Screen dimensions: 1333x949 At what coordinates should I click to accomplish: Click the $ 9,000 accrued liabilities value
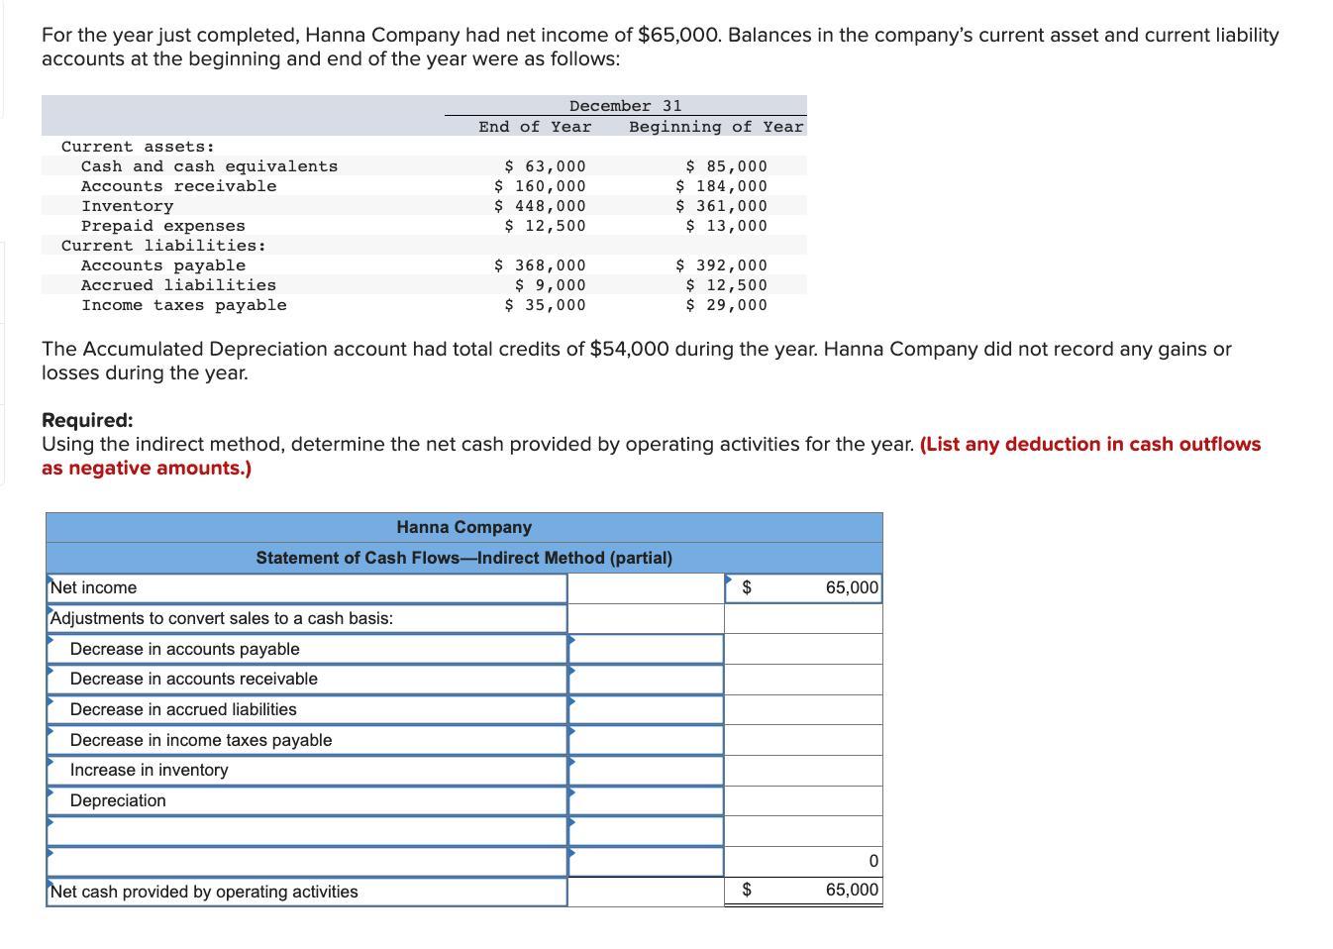[x=551, y=285]
